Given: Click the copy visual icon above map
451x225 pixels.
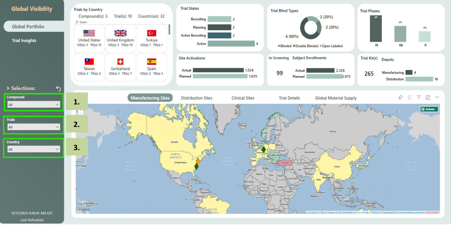Looking at the screenshot, I should point(410,97).
